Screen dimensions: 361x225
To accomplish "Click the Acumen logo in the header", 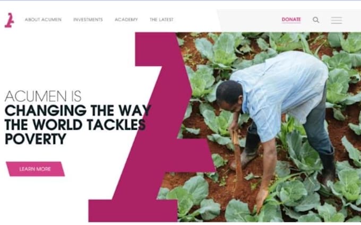I will coord(10,20).
